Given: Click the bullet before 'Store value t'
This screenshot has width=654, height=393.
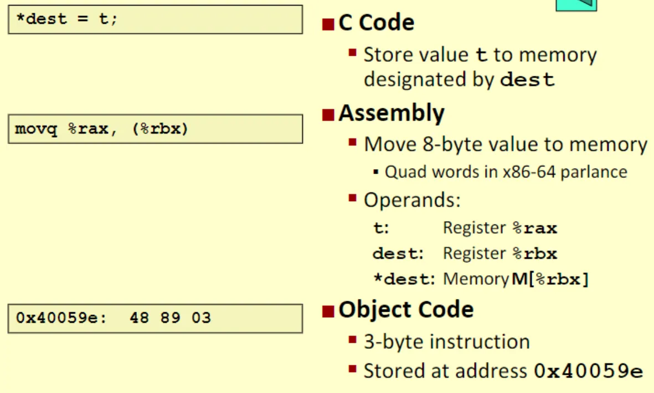Looking at the screenshot, I should (352, 53).
